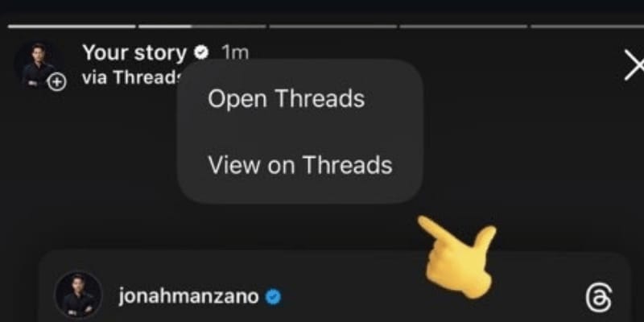Image resolution: width=644 pixels, height=322 pixels.
Task: Tap the Threads logo on the post card
Action: pyautogui.click(x=598, y=299)
